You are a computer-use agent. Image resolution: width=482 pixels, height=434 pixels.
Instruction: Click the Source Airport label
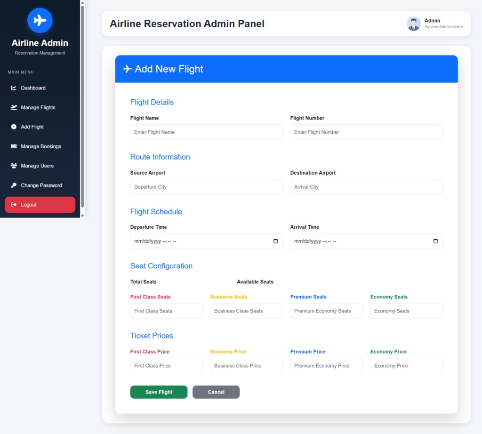[x=147, y=173]
